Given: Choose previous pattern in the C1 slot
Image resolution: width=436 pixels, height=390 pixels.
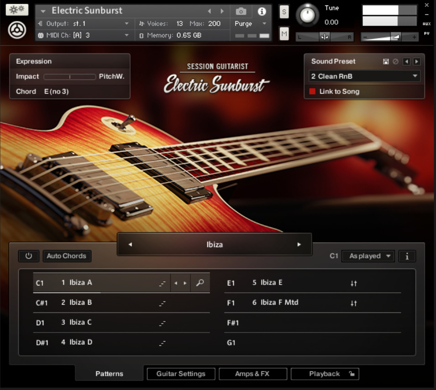Looking at the screenshot, I should point(176,283).
